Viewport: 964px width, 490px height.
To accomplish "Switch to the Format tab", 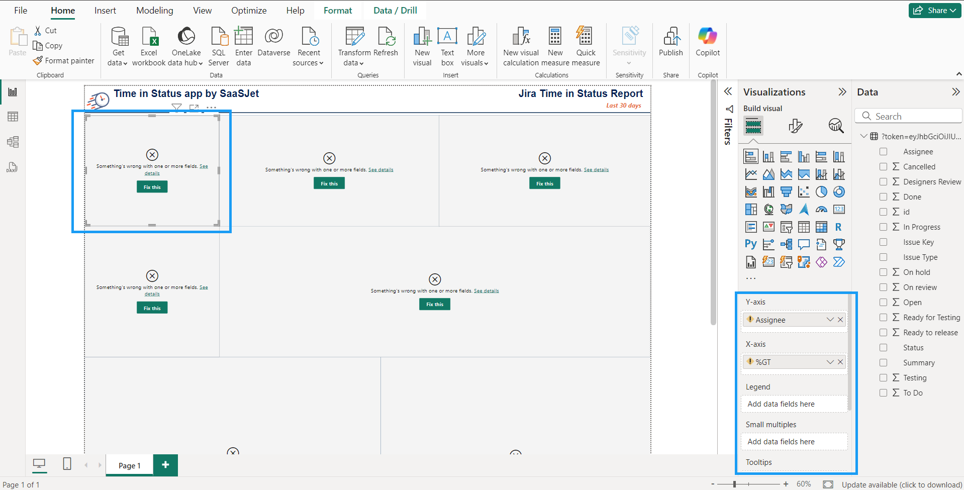I will tap(337, 11).
